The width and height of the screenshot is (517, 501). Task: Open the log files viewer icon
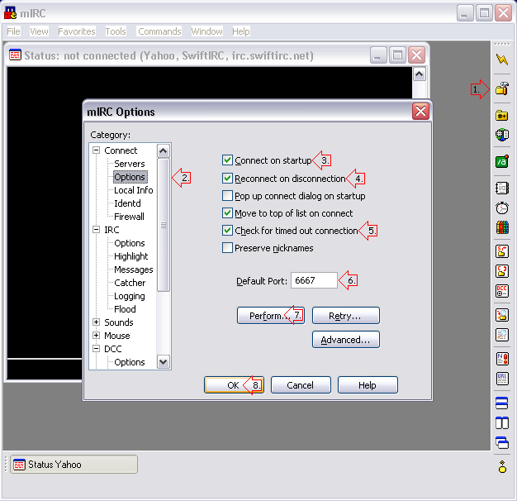[502, 335]
